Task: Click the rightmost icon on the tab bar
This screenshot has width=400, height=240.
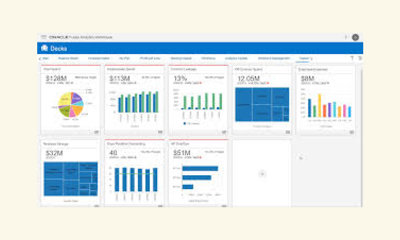Action: pos(360,58)
